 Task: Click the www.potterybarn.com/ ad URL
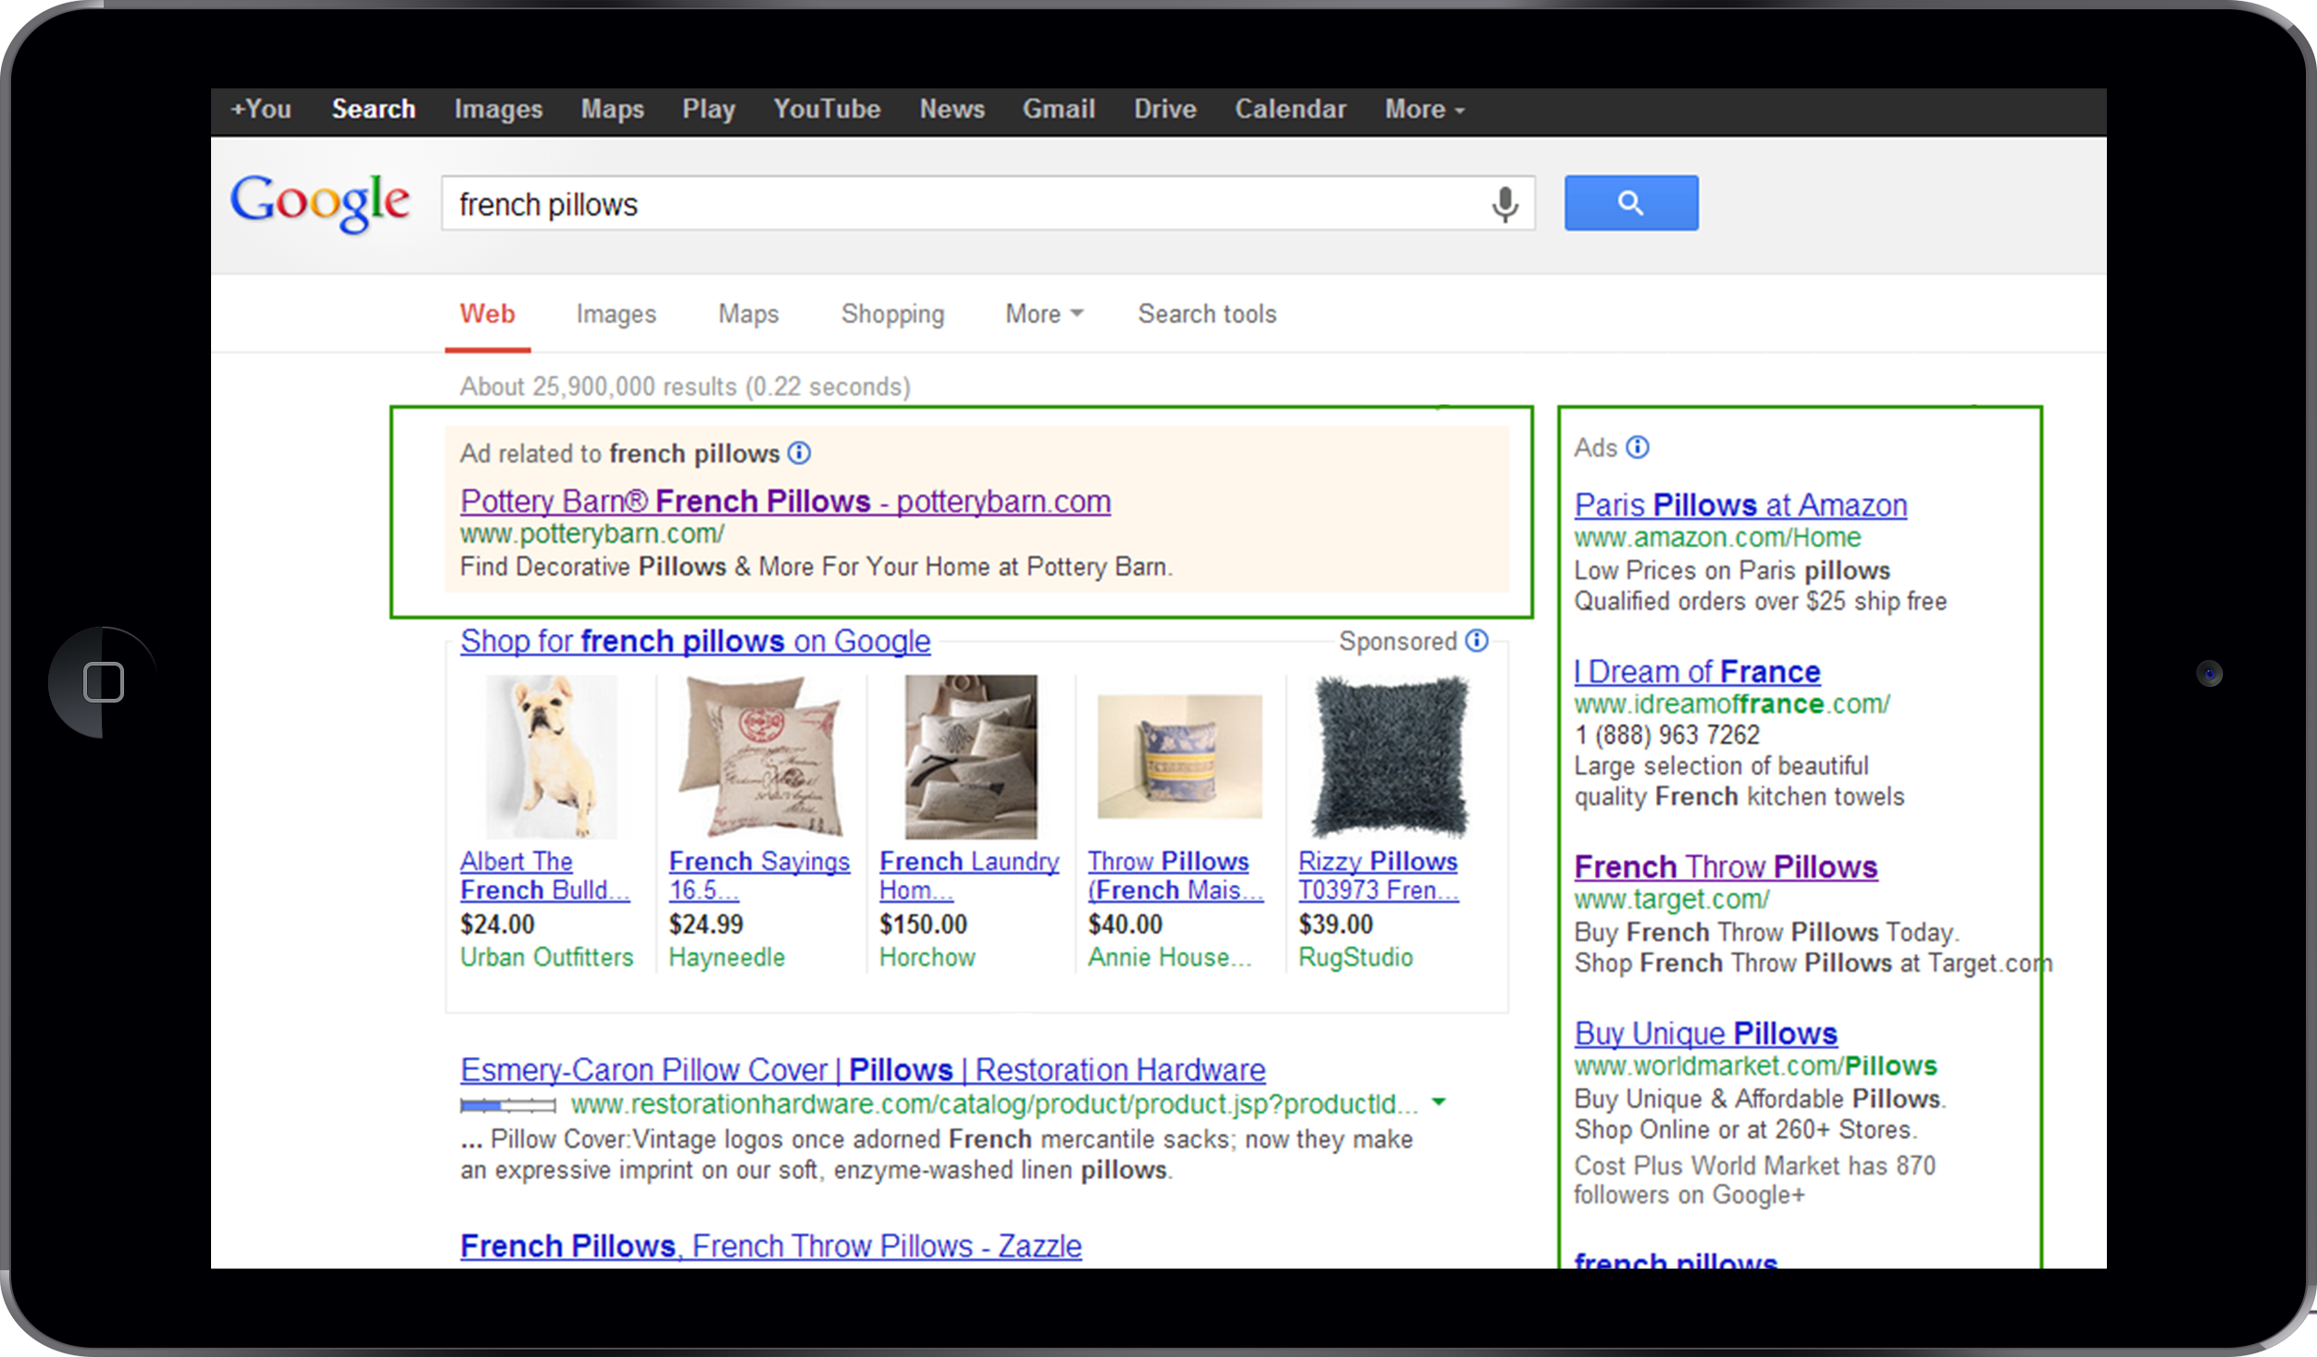point(592,534)
